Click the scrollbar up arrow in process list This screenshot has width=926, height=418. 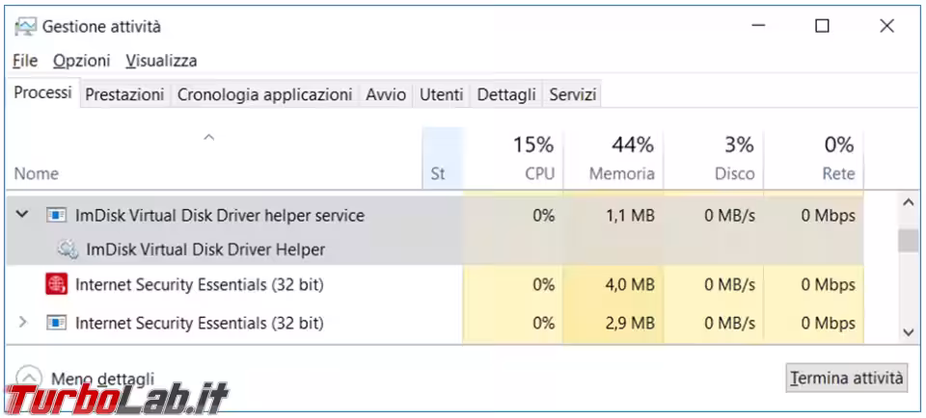click(909, 203)
